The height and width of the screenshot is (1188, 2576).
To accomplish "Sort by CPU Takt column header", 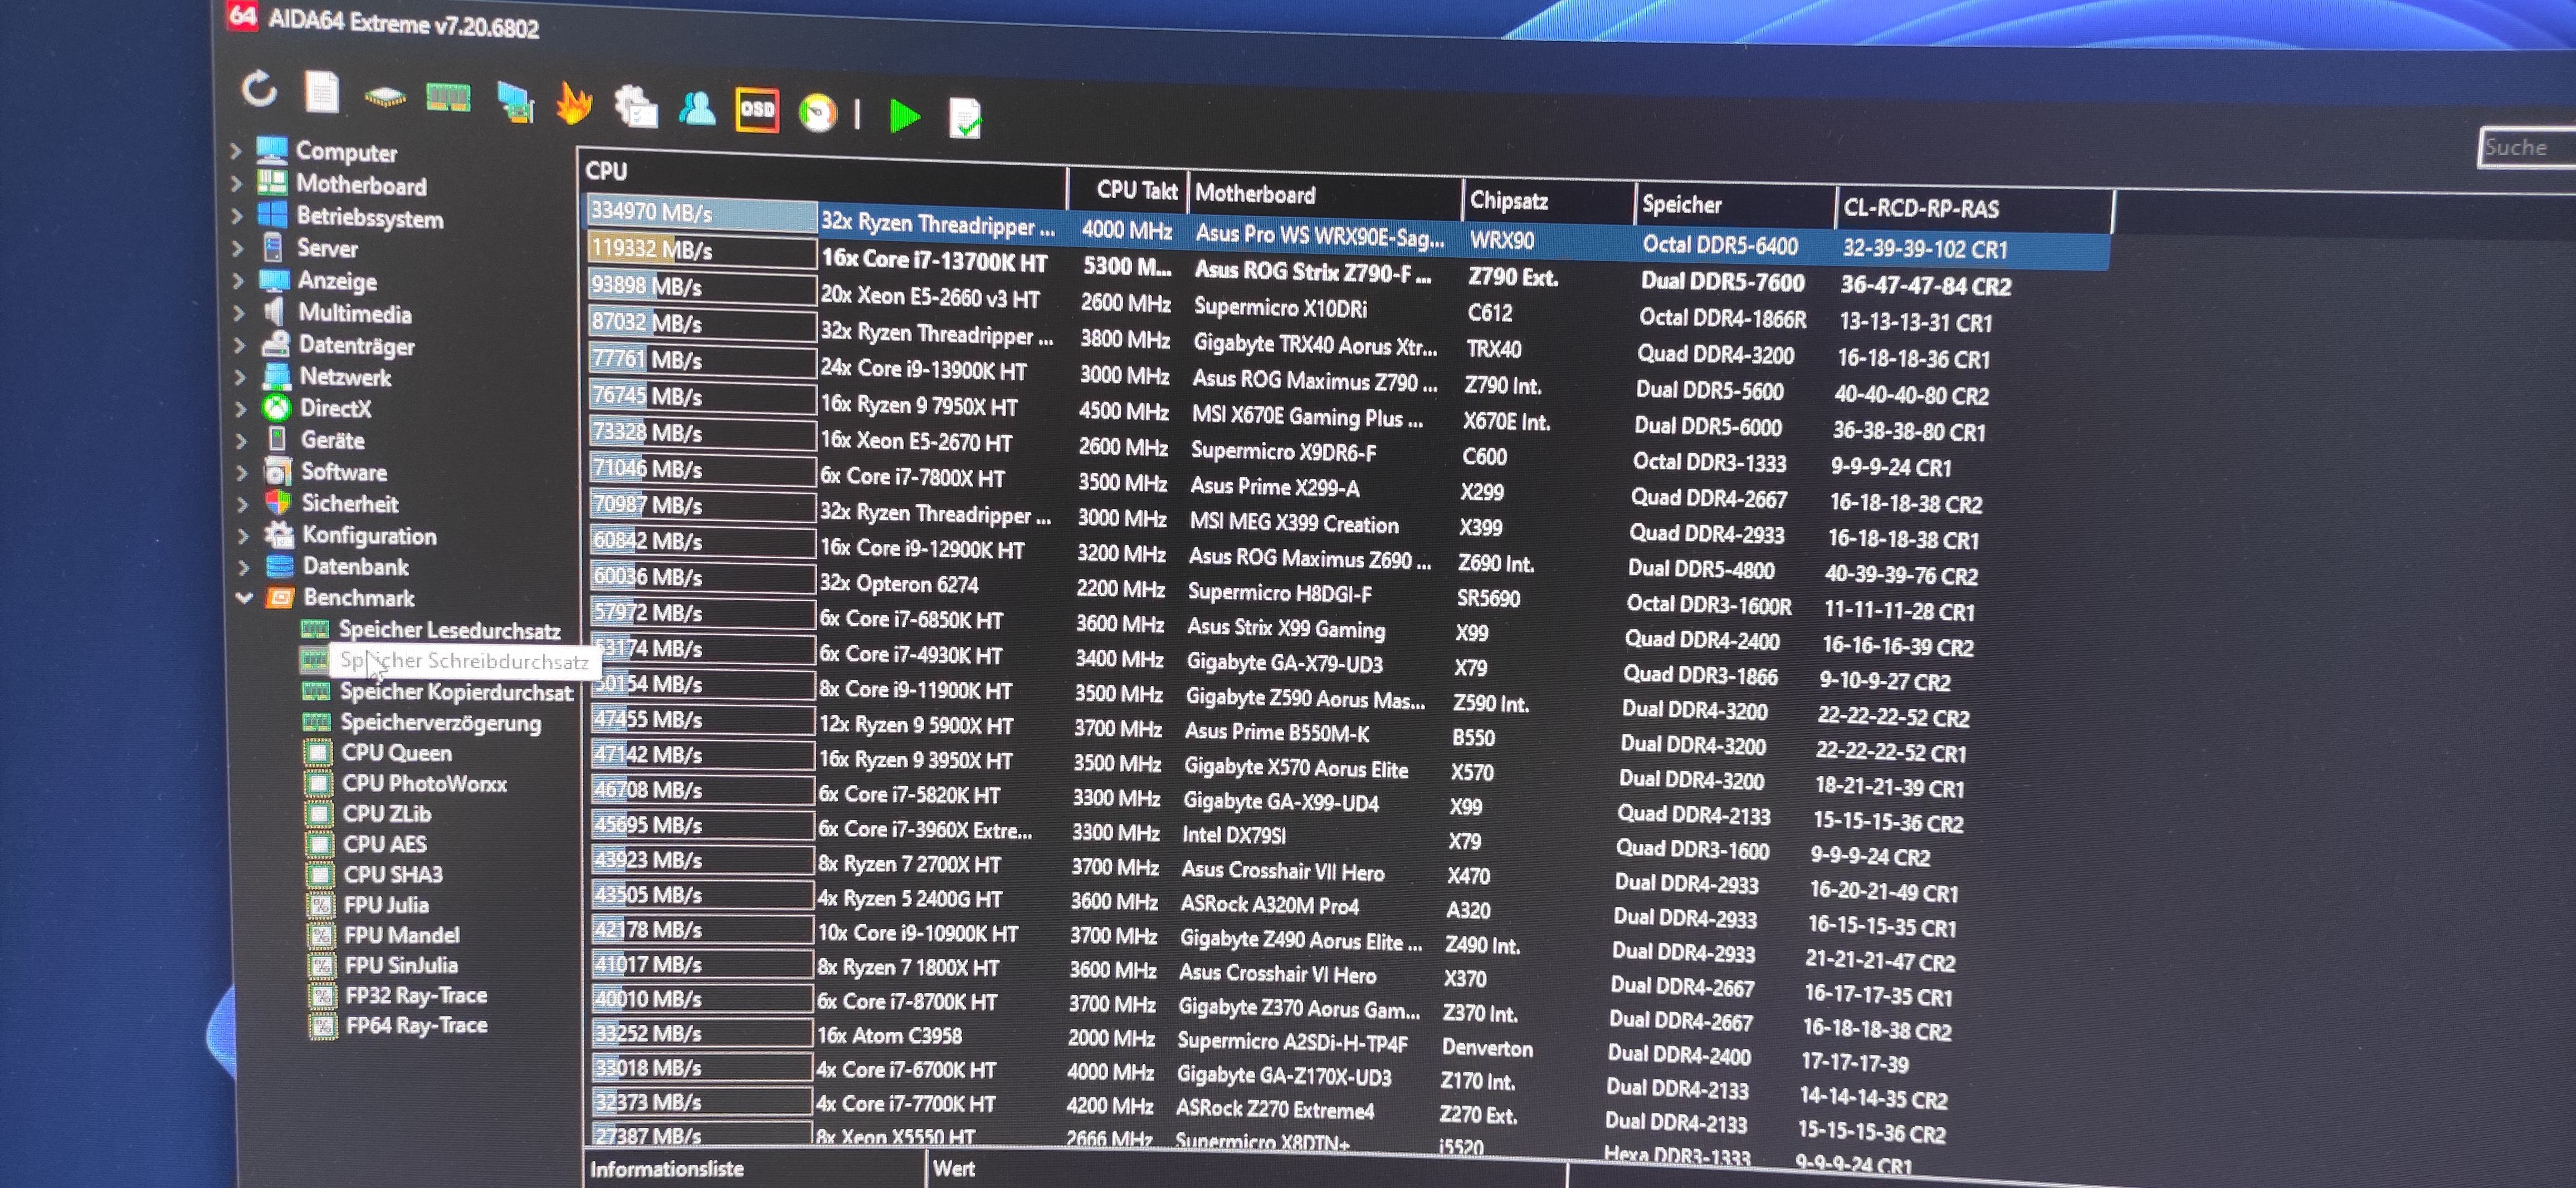I will 1127,190.
